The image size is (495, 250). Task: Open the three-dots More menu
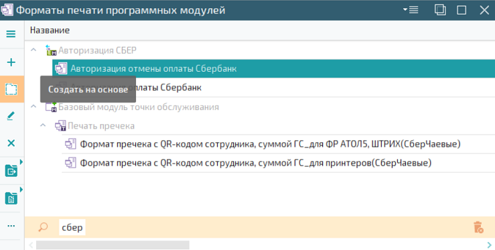pyautogui.click(x=11, y=226)
